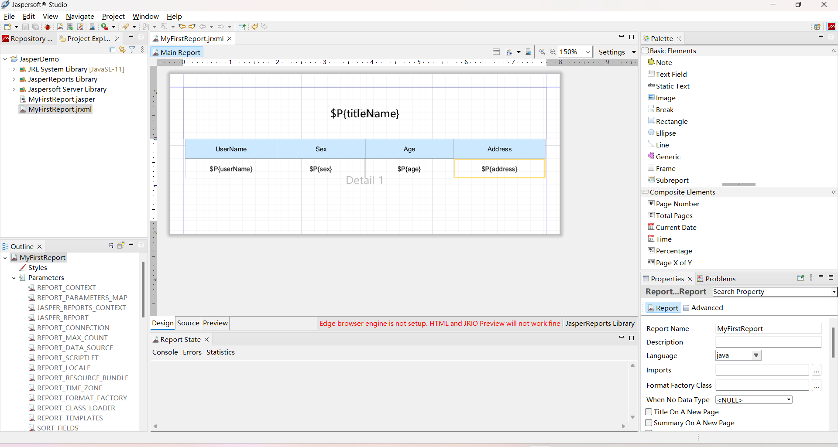
Task: Expand the JRE System Library node
Action: [14, 69]
